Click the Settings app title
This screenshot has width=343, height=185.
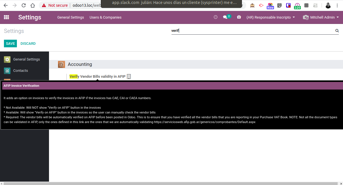click(x=30, y=17)
